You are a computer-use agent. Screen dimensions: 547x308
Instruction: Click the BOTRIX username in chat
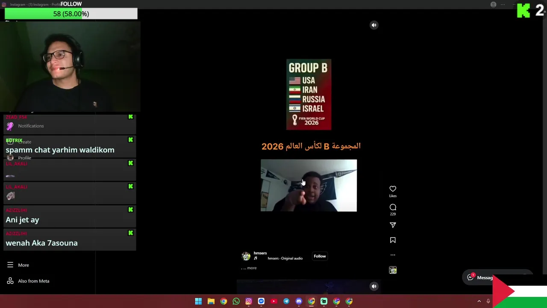14,140
